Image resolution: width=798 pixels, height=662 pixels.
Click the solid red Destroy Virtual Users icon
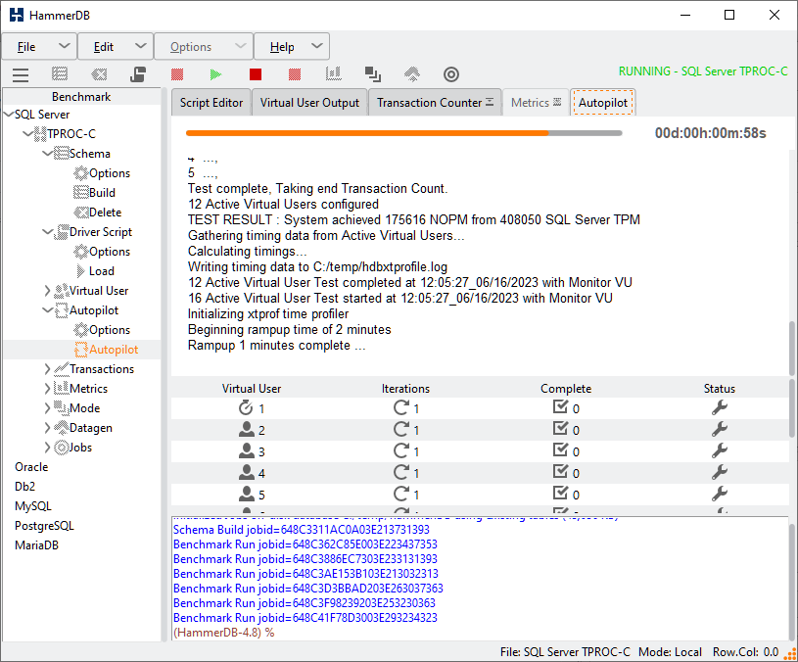tap(256, 74)
